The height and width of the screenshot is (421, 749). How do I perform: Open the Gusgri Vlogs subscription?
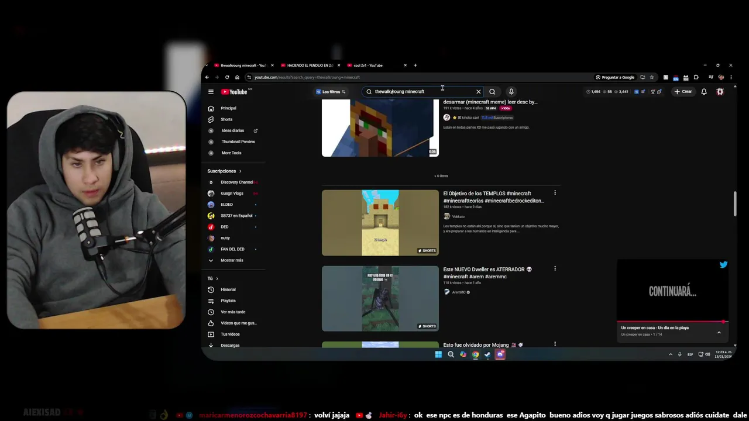coord(233,194)
